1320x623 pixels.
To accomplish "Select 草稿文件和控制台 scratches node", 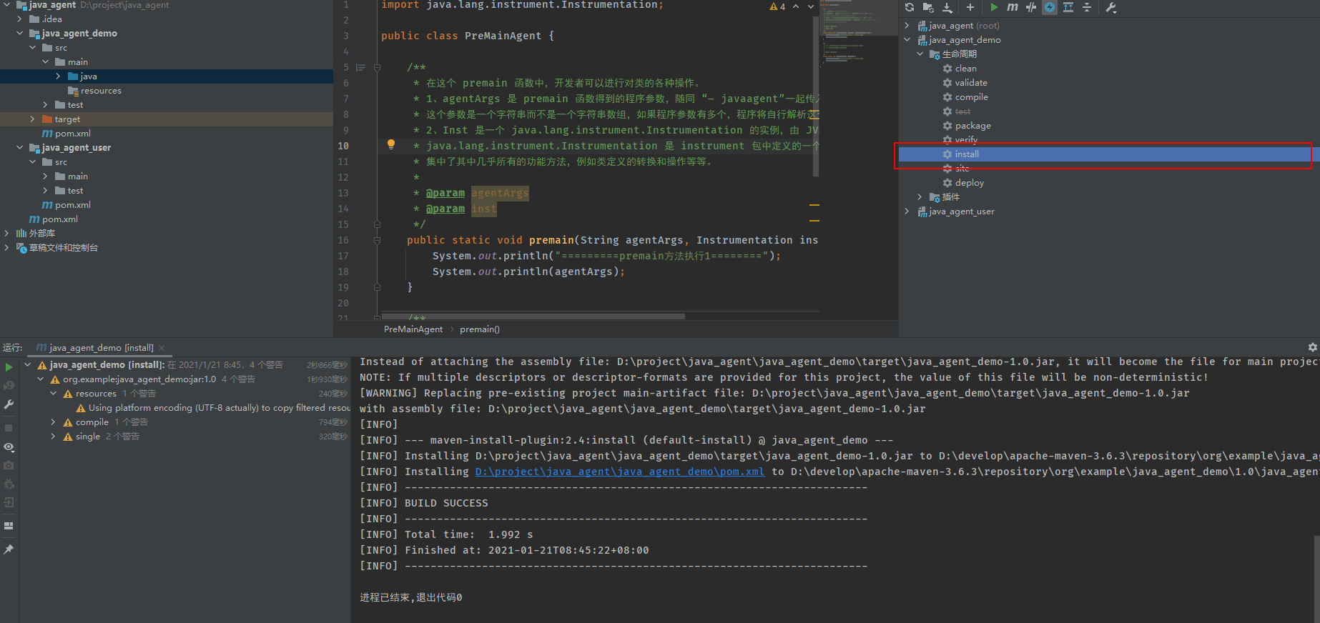I will coord(57,248).
